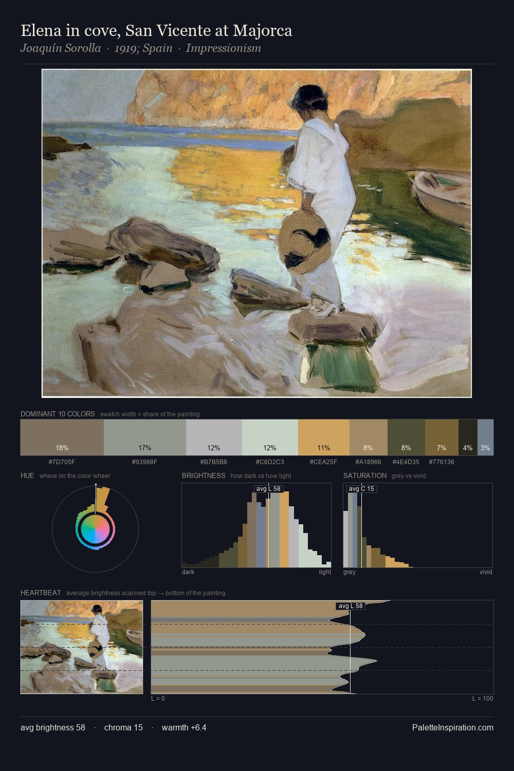Click the hue color wheel chart
The image size is (514, 771).
coord(95,529)
